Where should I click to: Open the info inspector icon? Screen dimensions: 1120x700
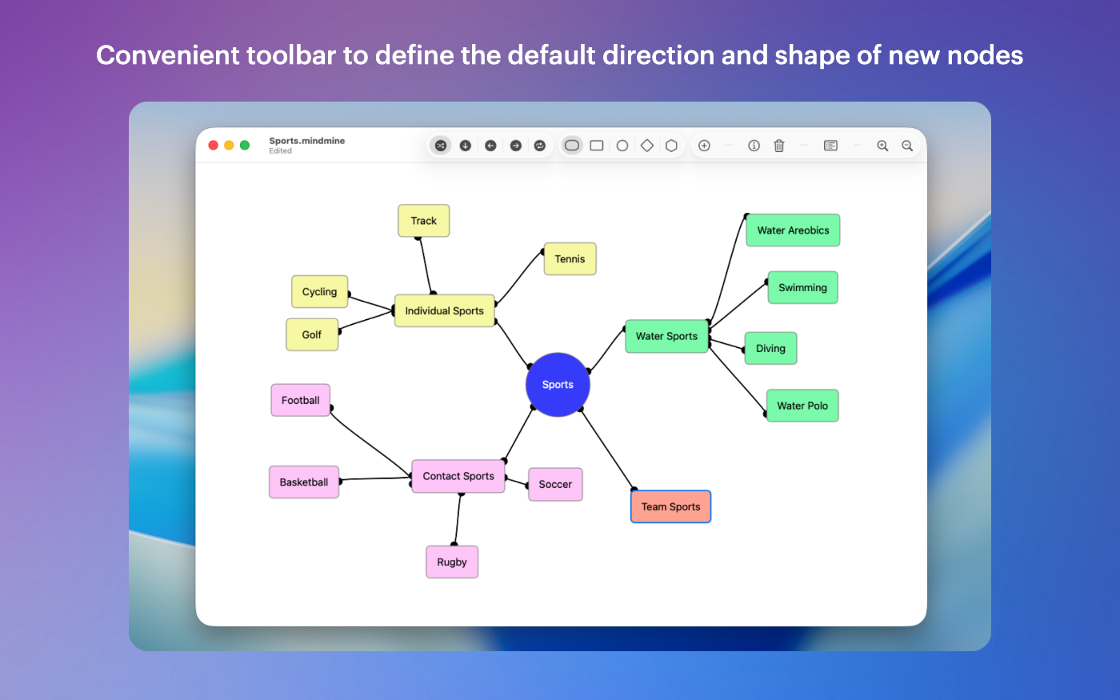[x=754, y=146]
